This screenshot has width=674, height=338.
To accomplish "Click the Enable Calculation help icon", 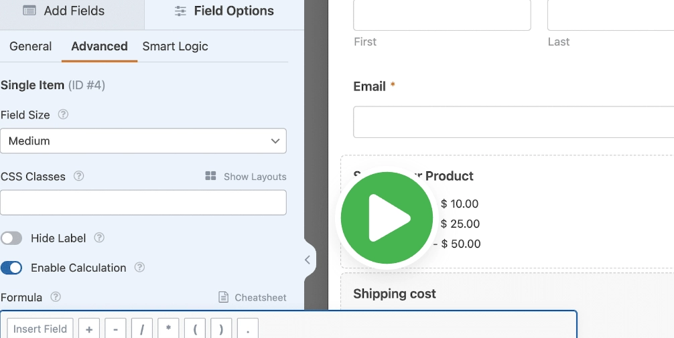I will pyautogui.click(x=139, y=267).
